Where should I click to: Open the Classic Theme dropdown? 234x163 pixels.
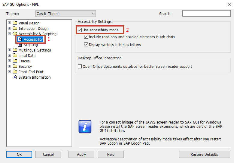click(65, 14)
